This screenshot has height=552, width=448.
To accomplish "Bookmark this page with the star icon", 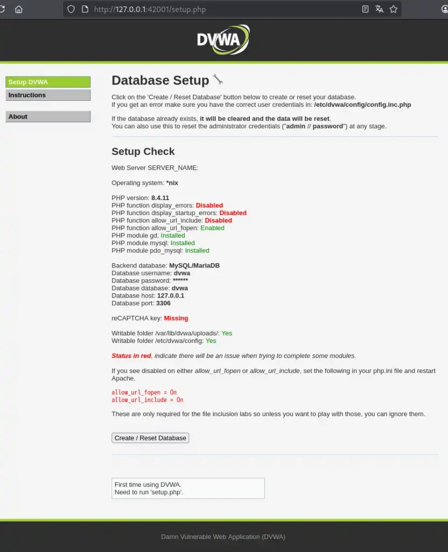I will point(394,9).
